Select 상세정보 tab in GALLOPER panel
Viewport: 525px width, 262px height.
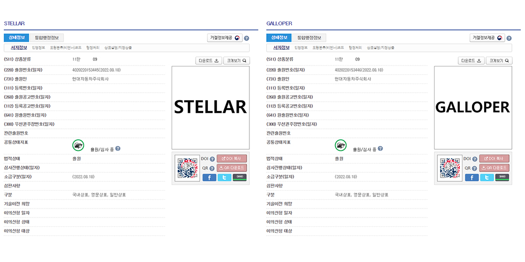279,37
